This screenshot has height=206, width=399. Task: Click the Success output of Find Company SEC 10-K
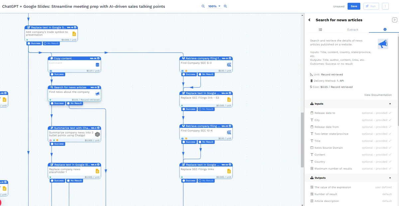pos(189,142)
